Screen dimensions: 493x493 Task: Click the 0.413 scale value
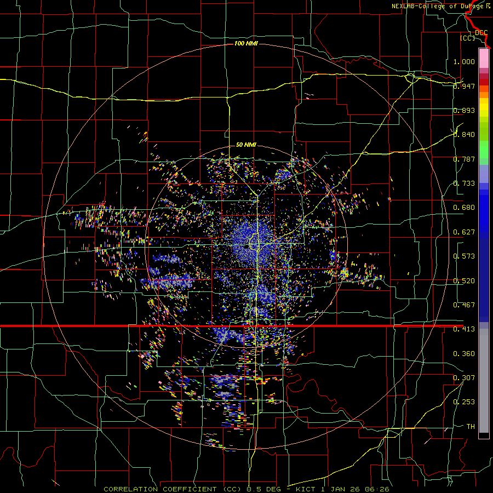464,329
